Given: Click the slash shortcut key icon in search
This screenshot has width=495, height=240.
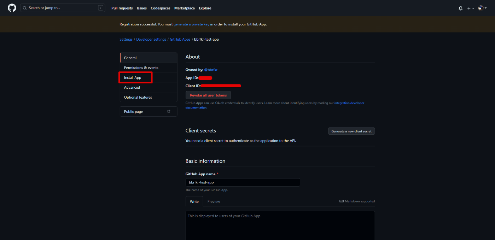Looking at the screenshot, I should pyautogui.click(x=101, y=8).
